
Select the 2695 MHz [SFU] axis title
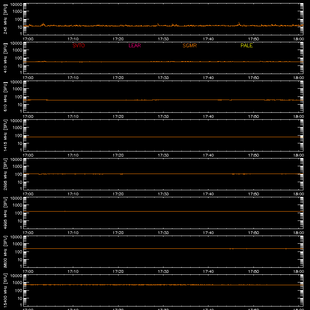coord(5,174)
